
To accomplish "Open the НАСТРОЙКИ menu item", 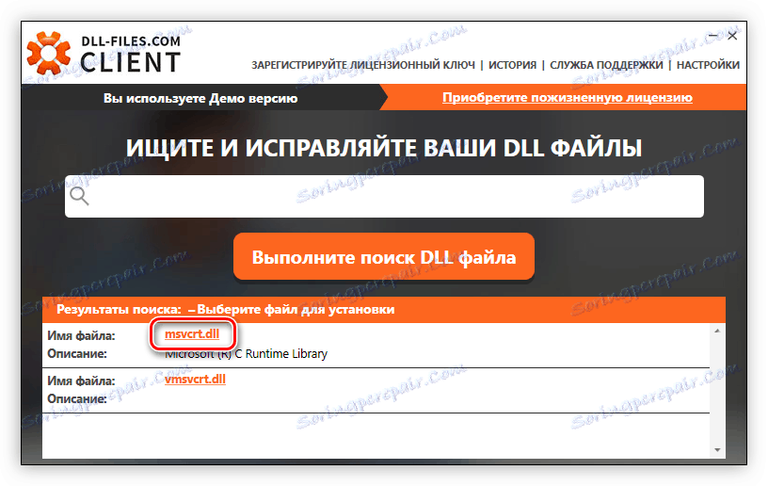I will (708, 65).
